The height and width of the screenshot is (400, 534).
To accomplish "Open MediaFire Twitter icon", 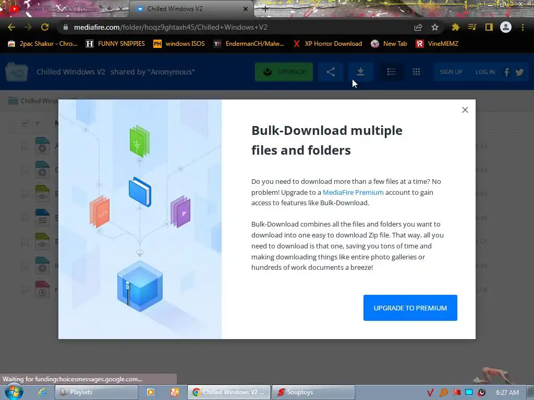I will (x=519, y=72).
